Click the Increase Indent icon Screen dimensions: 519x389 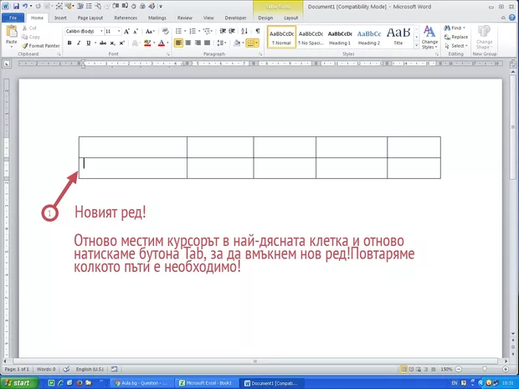232,32
